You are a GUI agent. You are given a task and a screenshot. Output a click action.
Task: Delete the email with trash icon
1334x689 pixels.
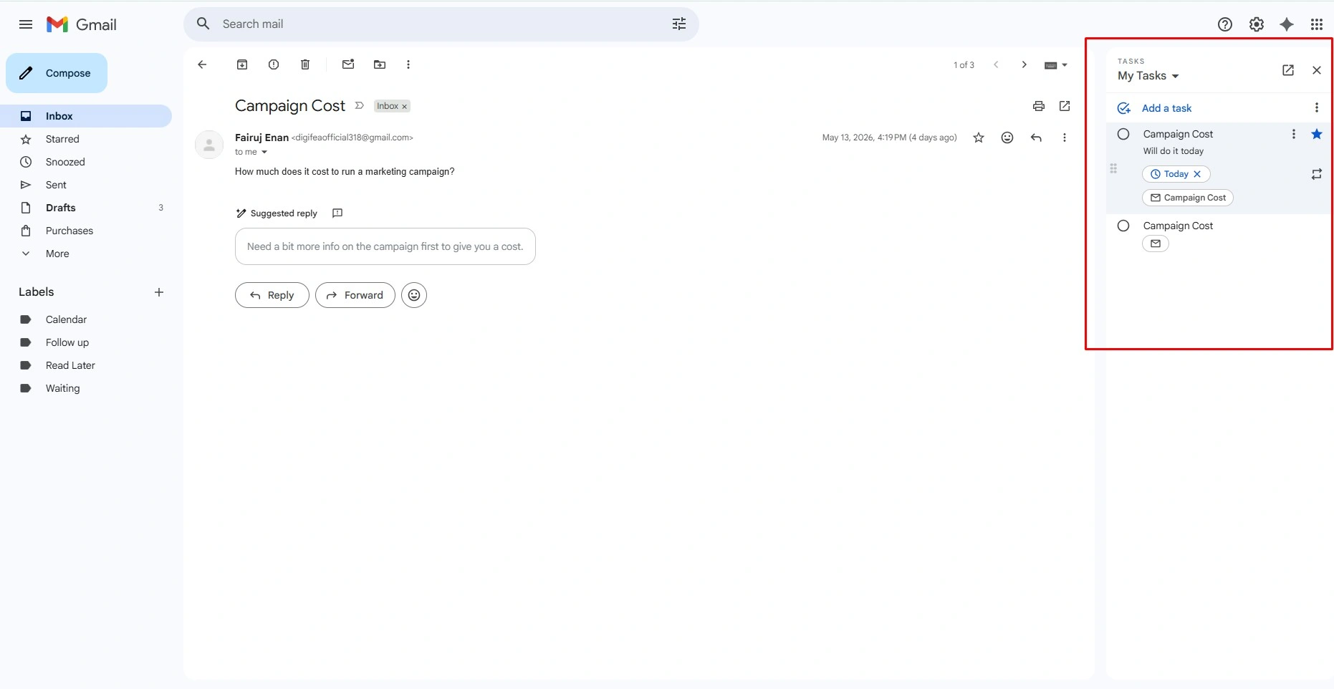(x=305, y=64)
